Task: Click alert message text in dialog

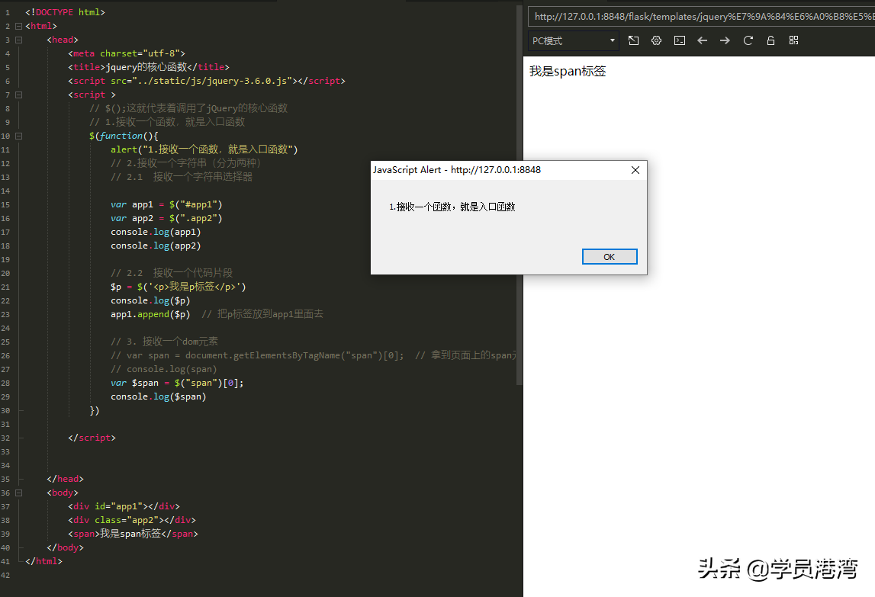Action: click(452, 207)
